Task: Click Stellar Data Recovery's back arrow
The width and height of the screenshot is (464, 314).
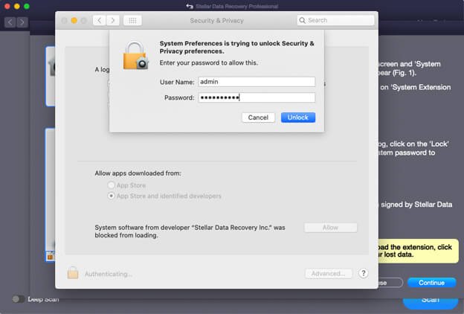Action: click(x=10, y=22)
